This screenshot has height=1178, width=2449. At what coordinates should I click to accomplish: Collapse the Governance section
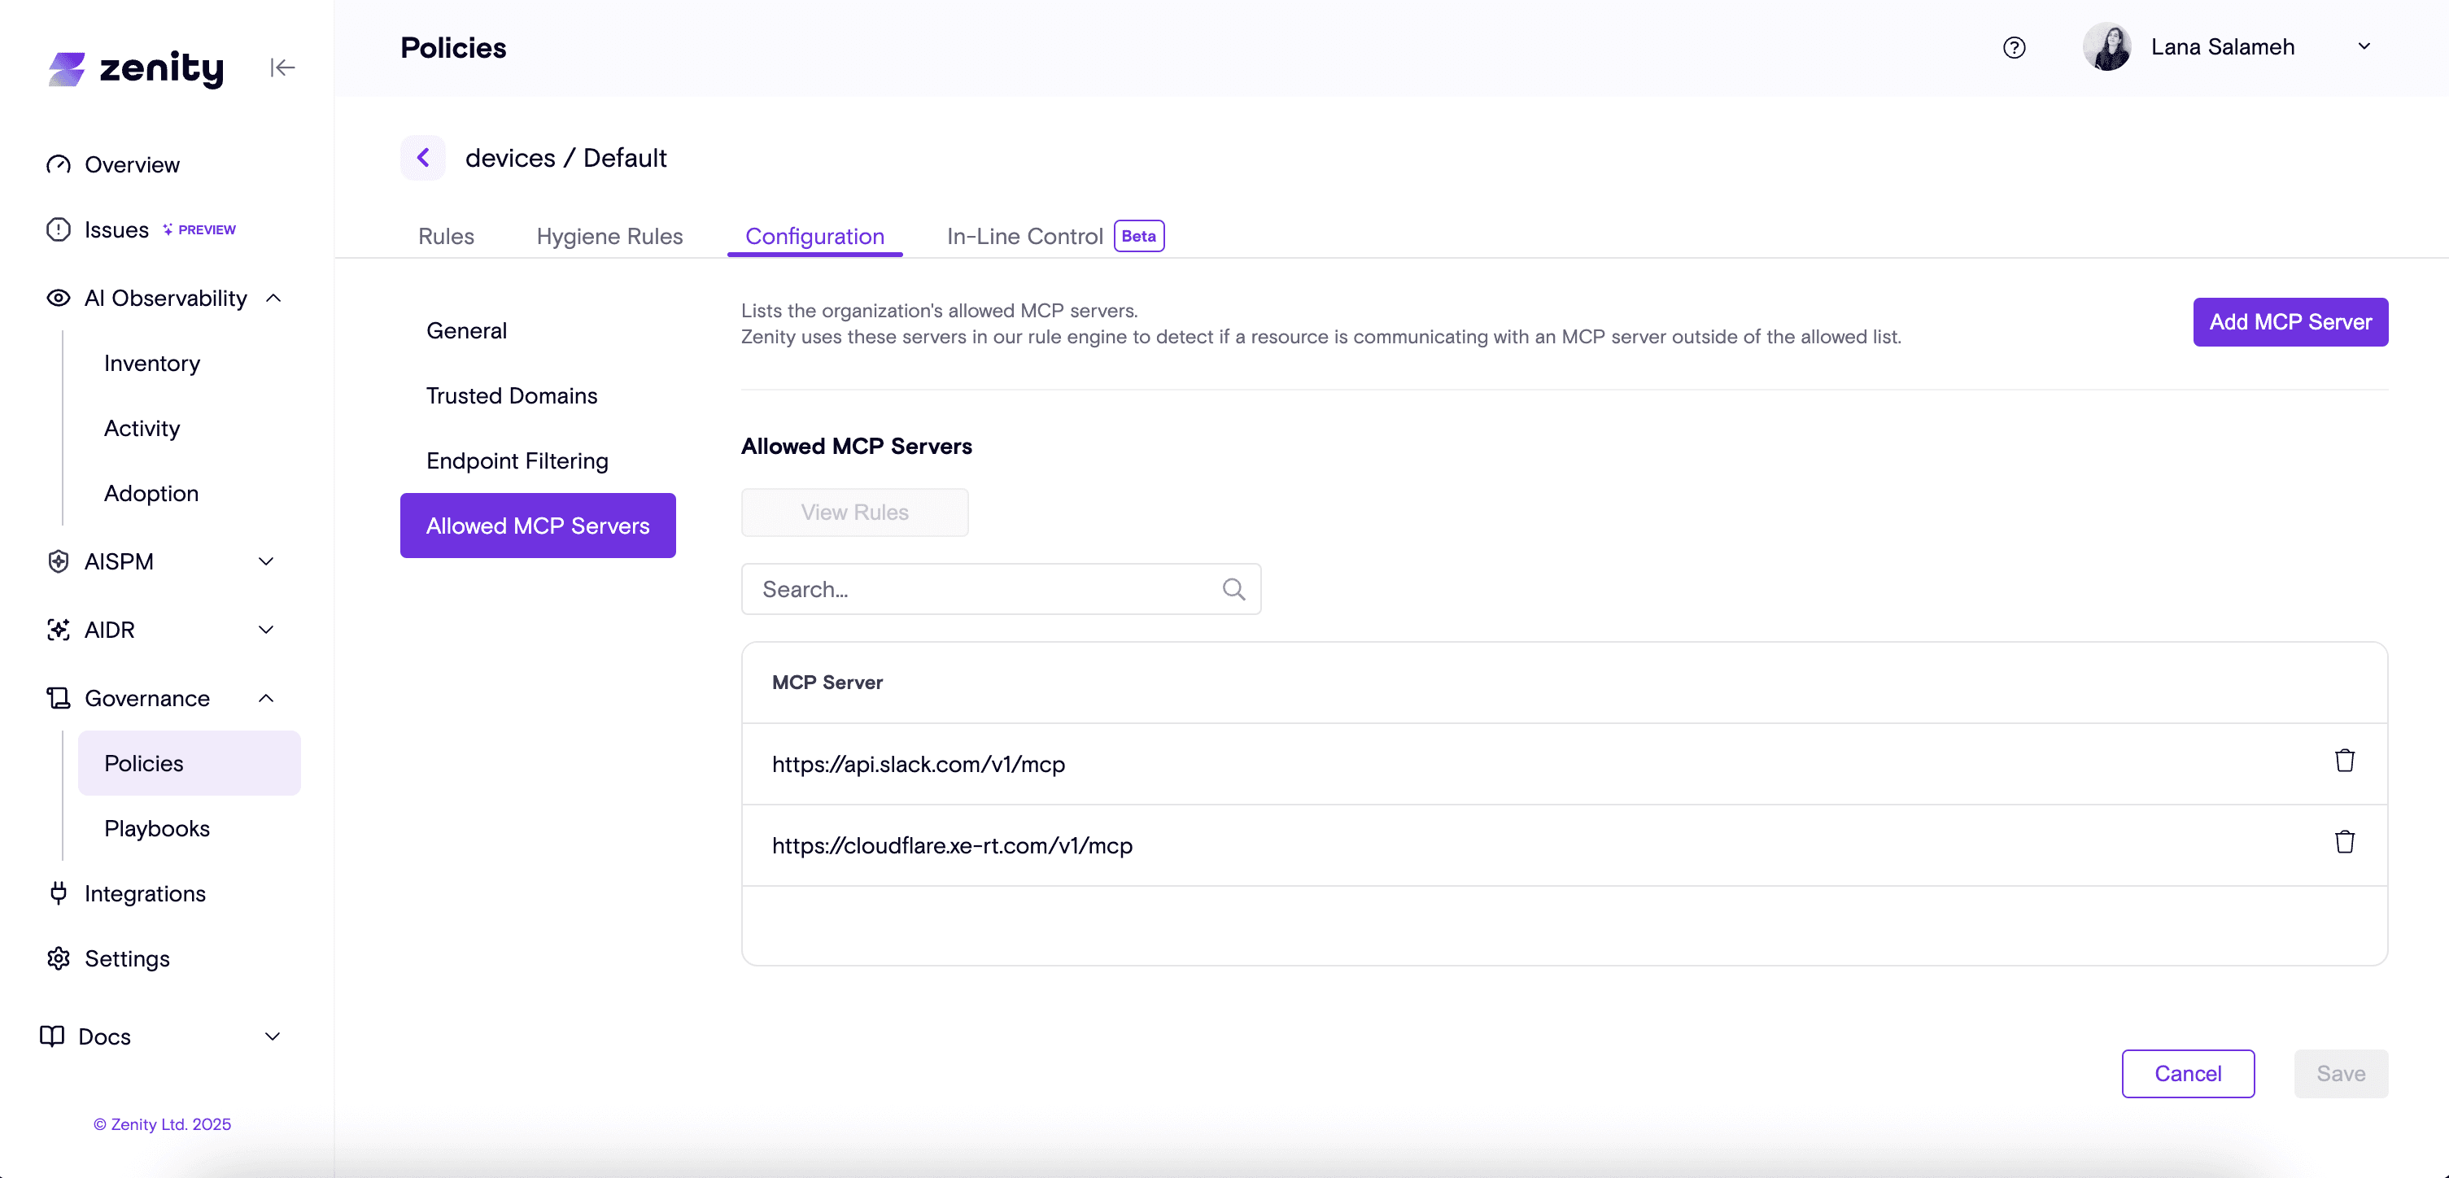(266, 699)
